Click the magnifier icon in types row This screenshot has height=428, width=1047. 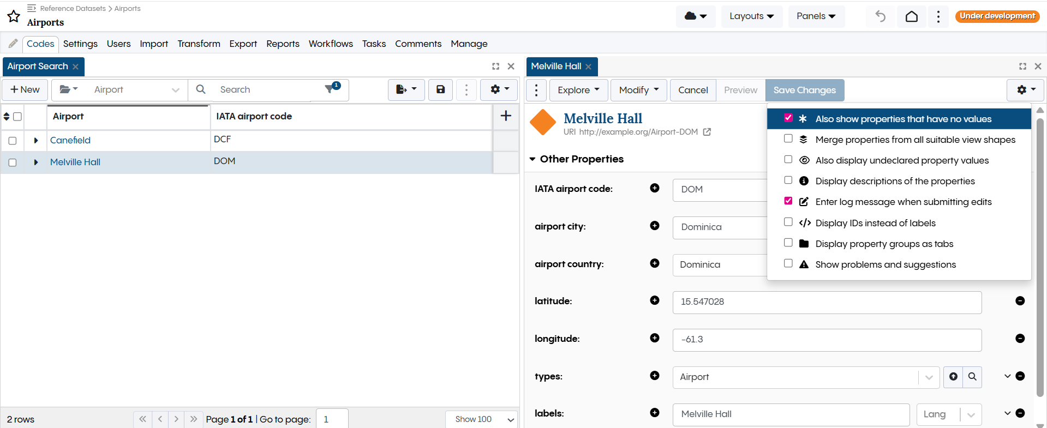(x=972, y=377)
